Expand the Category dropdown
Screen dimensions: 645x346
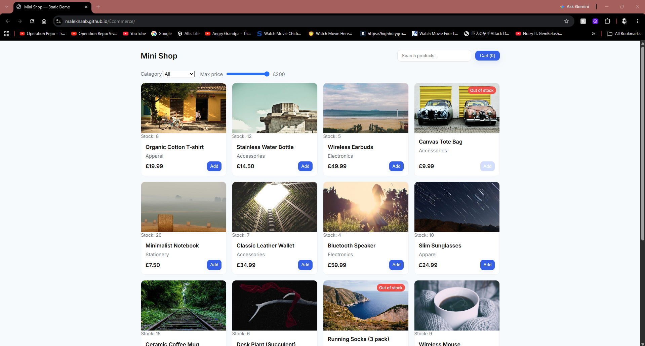[x=179, y=74]
